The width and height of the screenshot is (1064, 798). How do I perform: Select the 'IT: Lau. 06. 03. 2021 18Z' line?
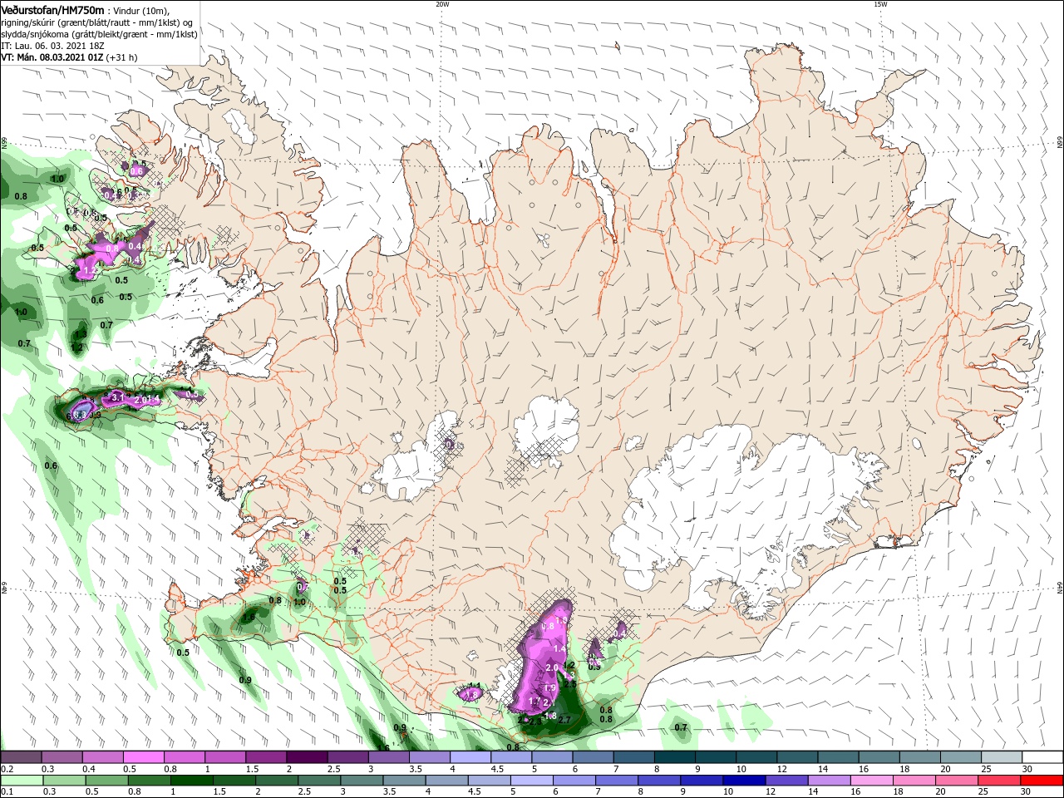pos(52,46)
